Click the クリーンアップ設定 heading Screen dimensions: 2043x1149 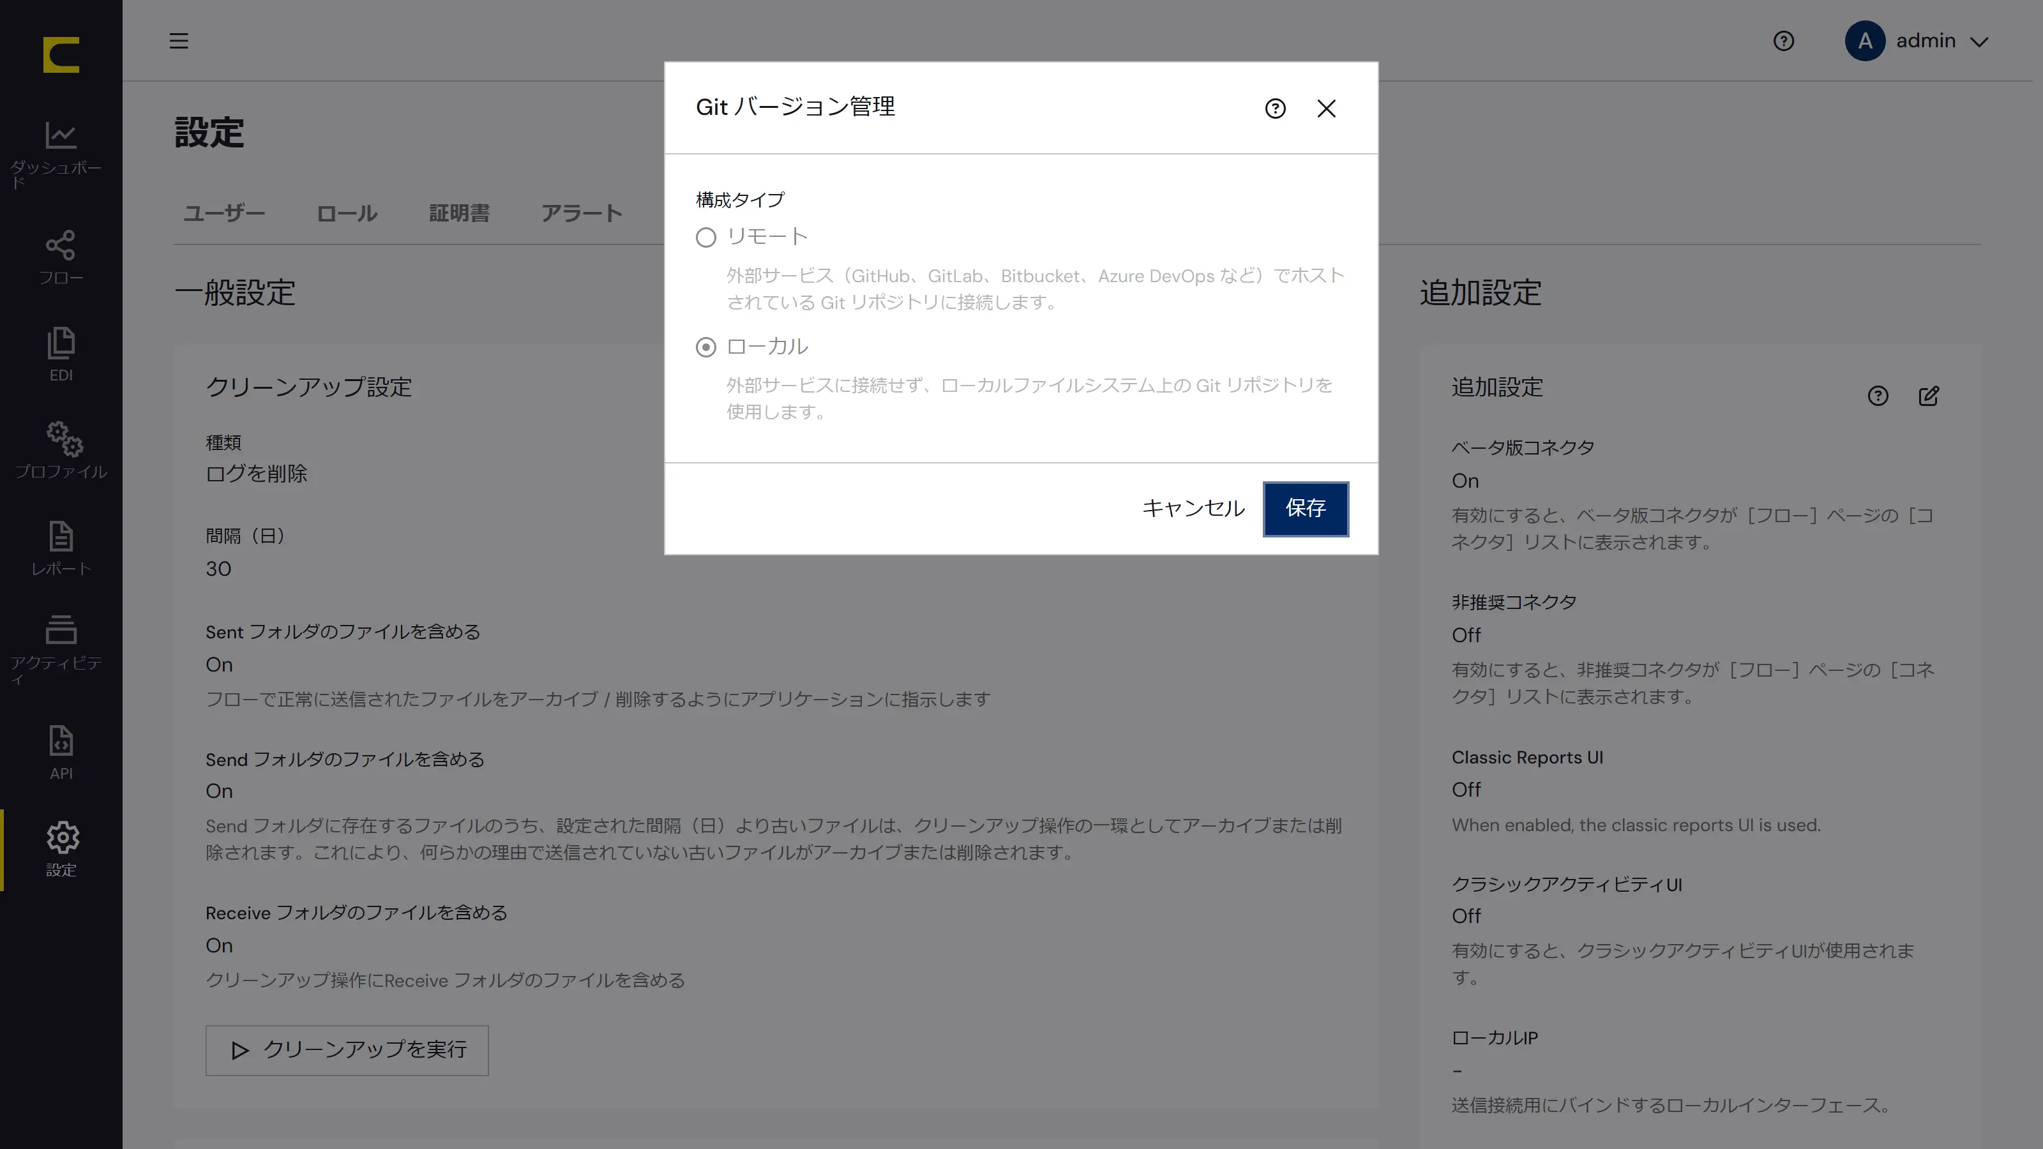point(308,387)
